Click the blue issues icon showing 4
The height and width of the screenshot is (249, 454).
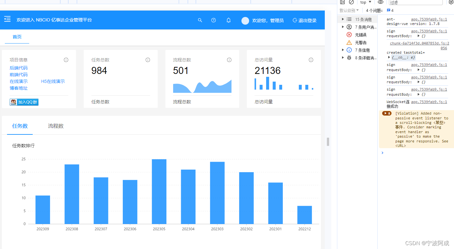pos(389,10)
